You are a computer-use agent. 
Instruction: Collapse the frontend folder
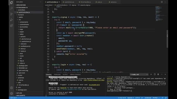click(21, 15)
